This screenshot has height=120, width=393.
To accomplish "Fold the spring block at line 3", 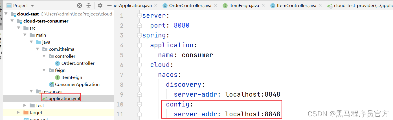I will 139,35.
